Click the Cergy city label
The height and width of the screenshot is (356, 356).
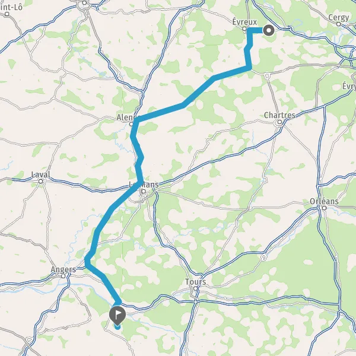(339, 17)
